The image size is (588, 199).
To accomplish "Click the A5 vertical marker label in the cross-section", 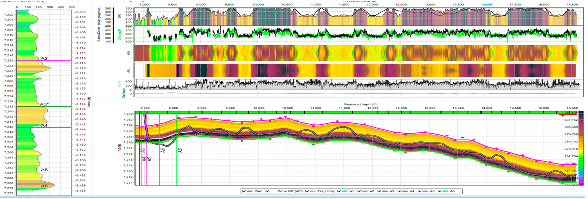I will [150, 159].
